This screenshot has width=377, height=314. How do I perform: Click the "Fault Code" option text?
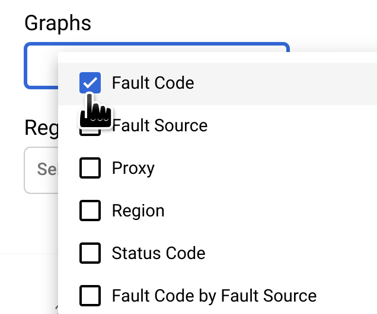tap(153, 83)
